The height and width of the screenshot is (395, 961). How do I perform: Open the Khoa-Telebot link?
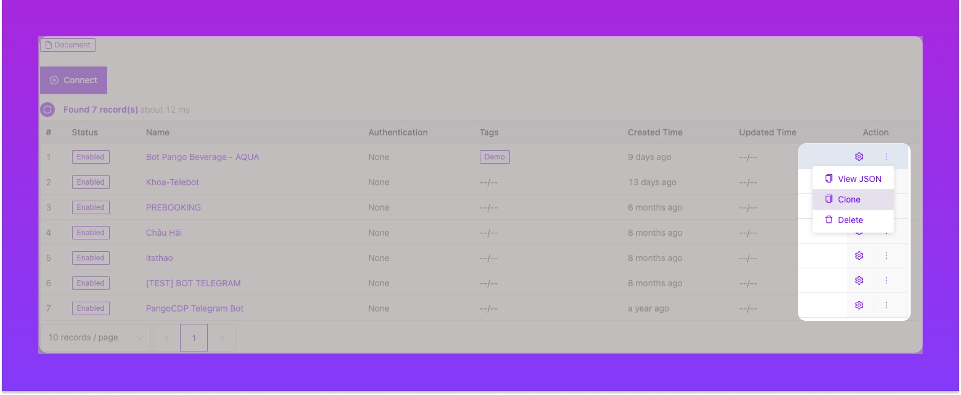172,182
